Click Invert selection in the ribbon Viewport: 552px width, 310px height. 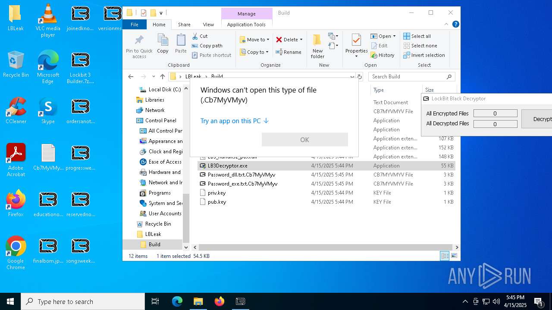click(424, 55)
